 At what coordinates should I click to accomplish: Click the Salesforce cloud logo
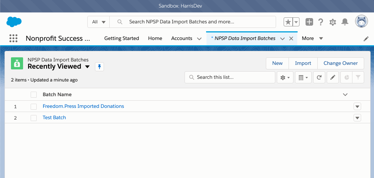14,21
